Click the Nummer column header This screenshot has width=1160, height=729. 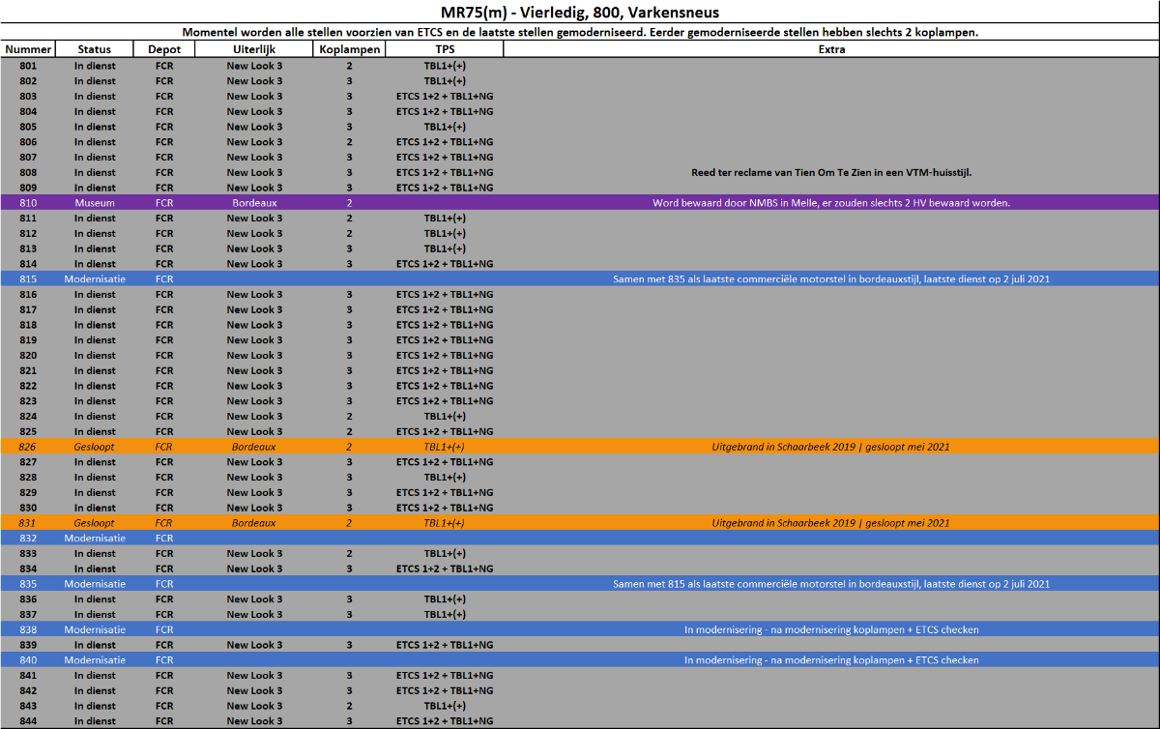tap(27, 49)
